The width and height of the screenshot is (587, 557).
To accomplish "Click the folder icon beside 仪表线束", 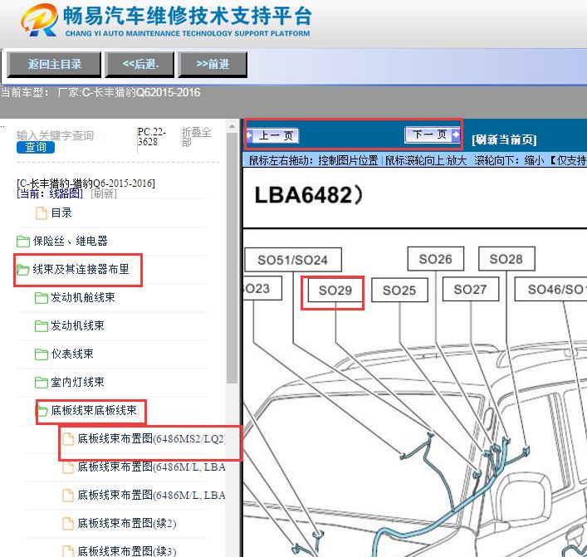I will pos(42,354).
